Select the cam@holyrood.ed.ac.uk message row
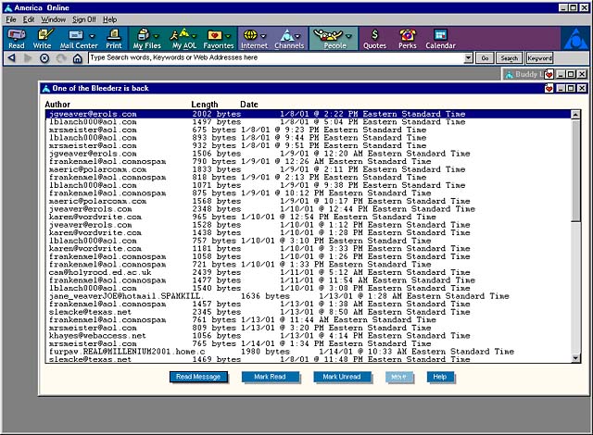Image resolution: width=593 pixels, height=435 pixels. (308, 272)
